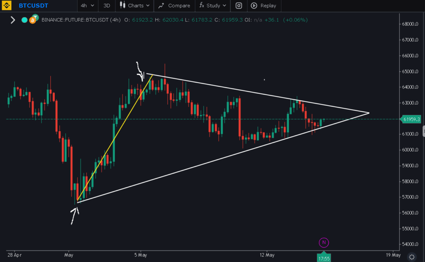This screenshot has height=262, width=425.
Task: Click the candlestick chart icon
Action: [122, 5]
